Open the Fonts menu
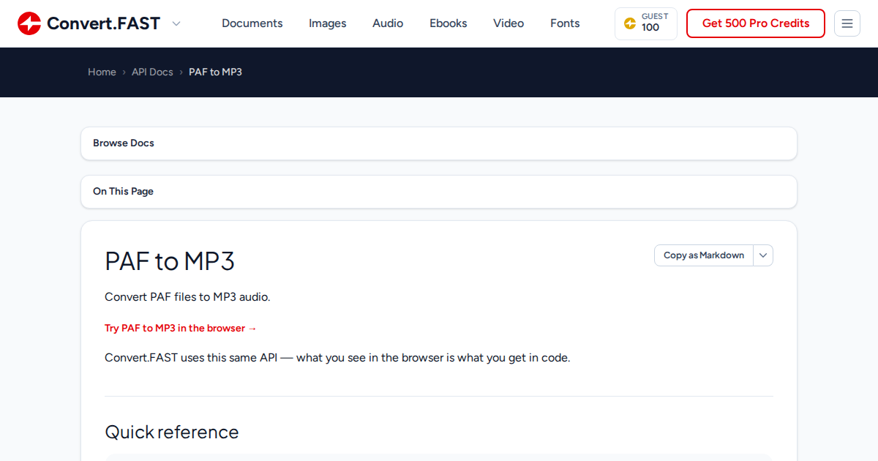Screen dimensions: 878x461 coord(565,23)
